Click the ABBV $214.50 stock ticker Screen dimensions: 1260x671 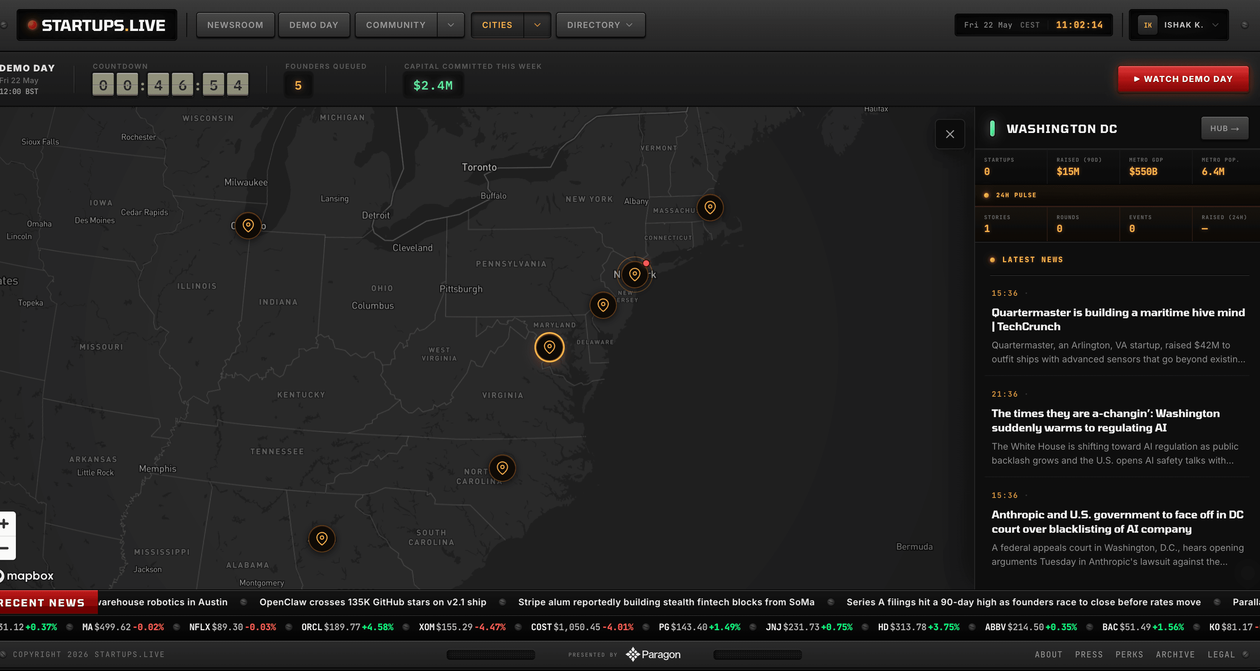click(1031, 627)
